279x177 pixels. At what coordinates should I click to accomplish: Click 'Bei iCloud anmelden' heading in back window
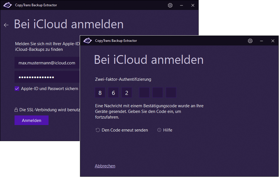(69, 24)
